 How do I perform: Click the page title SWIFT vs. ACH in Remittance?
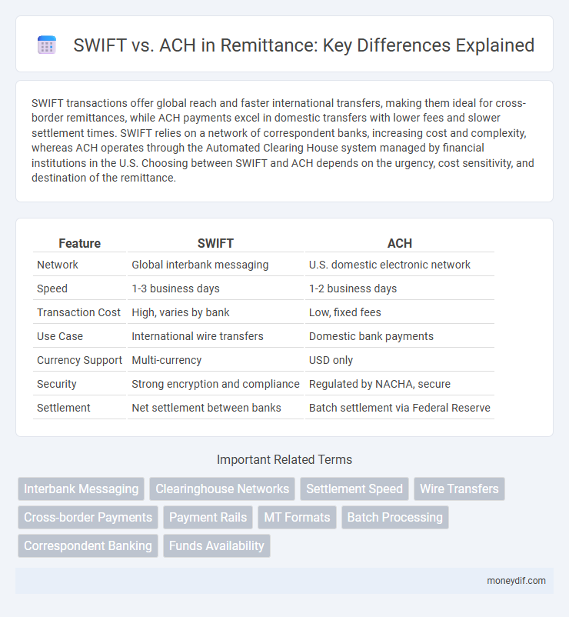(x=304, y=45)
